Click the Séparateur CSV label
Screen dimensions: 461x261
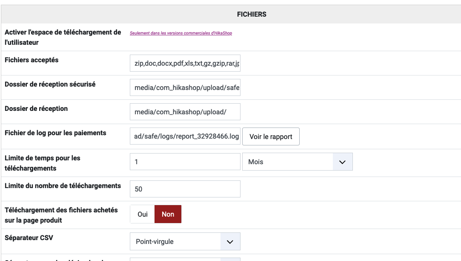[29, 238]
